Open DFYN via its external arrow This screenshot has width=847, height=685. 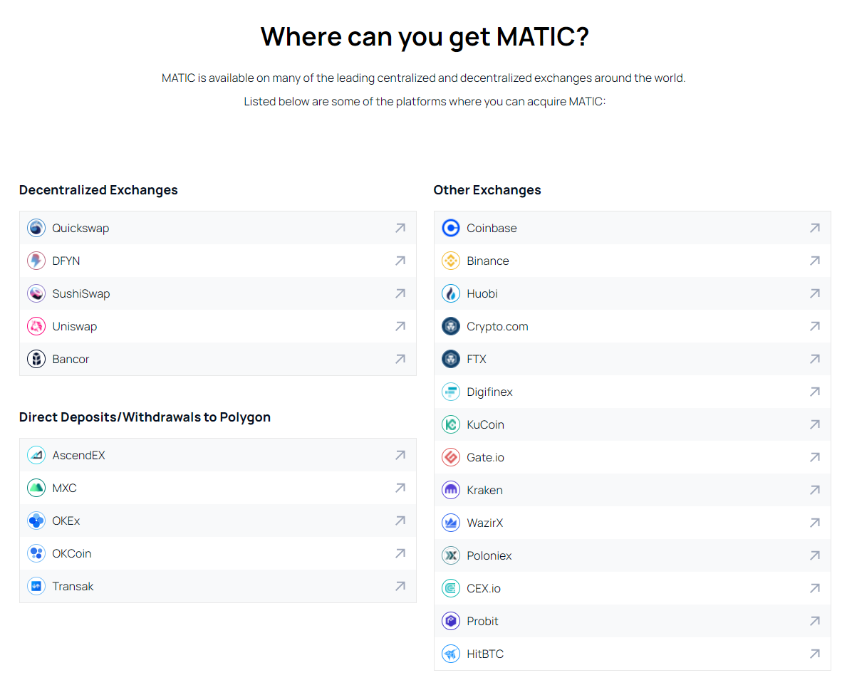[400, 261]
